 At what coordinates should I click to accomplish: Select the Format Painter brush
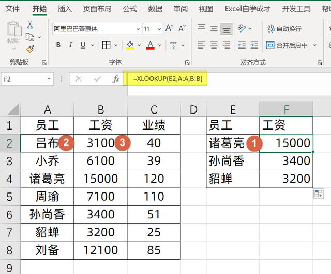[30, 50]
